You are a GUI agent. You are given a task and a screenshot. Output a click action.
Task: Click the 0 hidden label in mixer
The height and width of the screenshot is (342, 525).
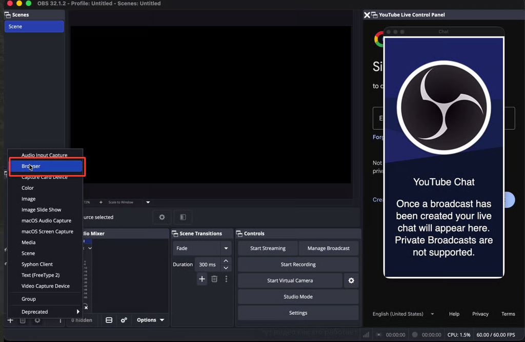82,320
